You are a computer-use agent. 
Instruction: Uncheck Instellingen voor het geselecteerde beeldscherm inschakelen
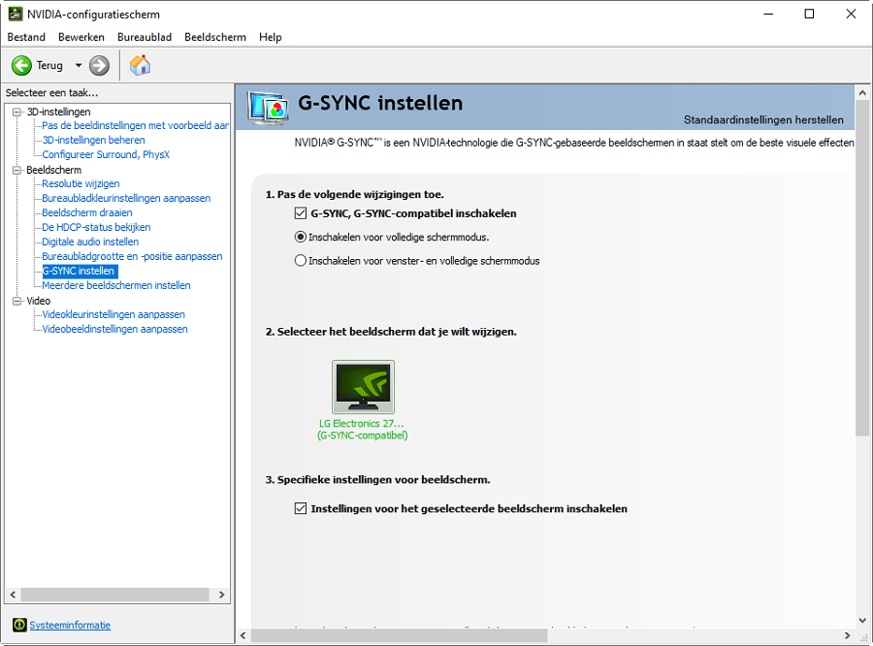(x=301, y=508)
